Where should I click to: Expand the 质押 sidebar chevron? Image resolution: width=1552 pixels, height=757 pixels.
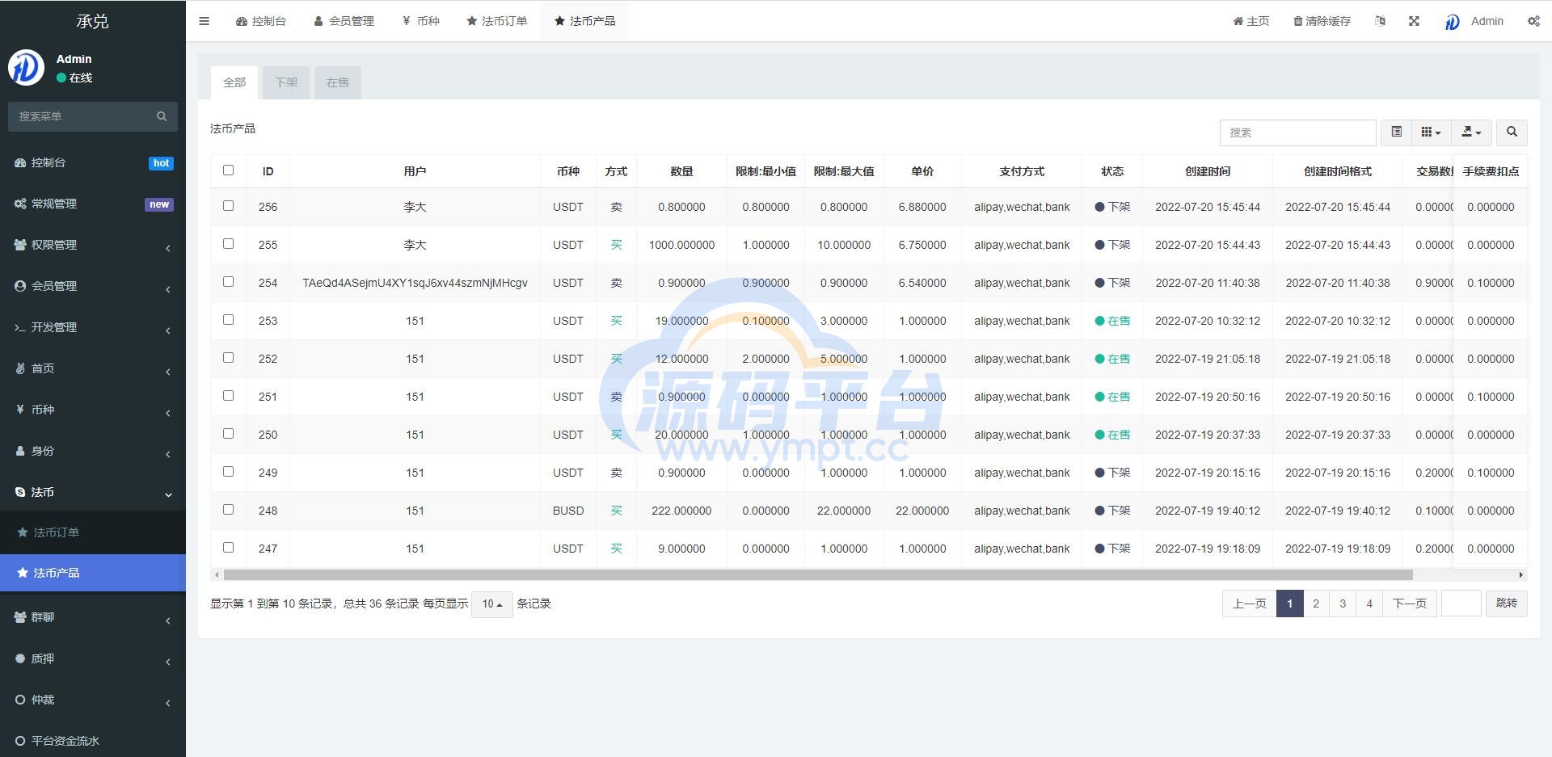[168, 662]
